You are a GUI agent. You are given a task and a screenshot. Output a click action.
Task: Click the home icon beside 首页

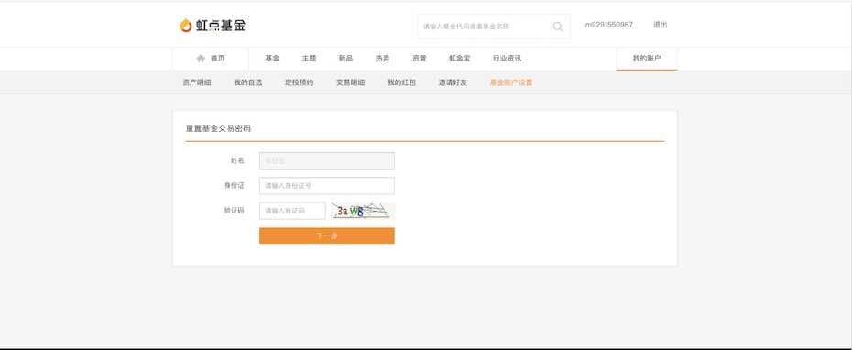coord(201,59)
